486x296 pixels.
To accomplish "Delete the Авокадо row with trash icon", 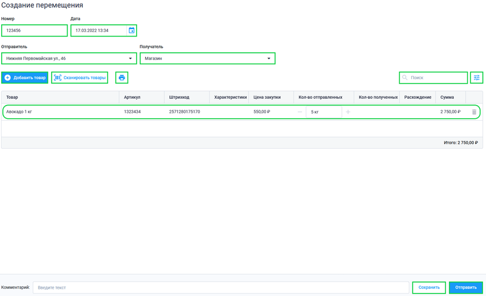I will tap(474, 112).
